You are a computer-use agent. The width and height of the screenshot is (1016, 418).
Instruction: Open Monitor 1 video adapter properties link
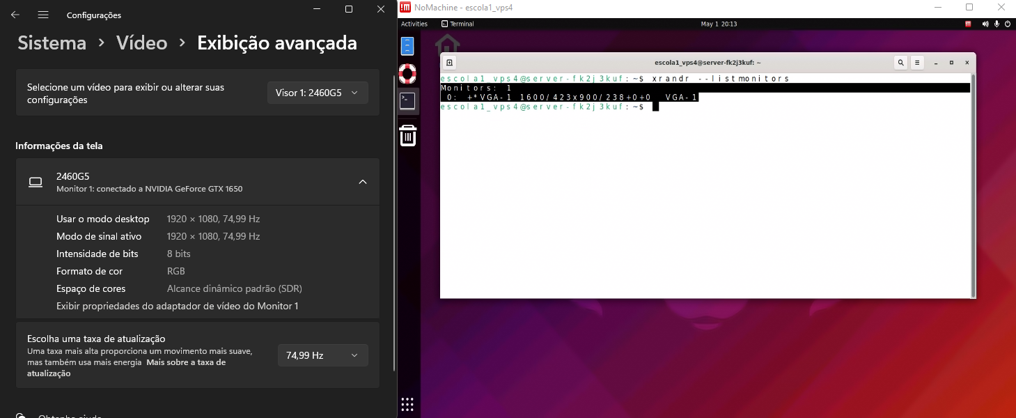pyautogui.click(x=178, y=305)
